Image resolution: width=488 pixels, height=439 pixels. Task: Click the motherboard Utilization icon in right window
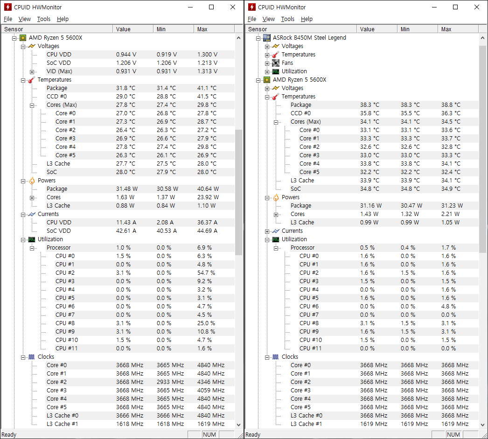click(276, 71)
